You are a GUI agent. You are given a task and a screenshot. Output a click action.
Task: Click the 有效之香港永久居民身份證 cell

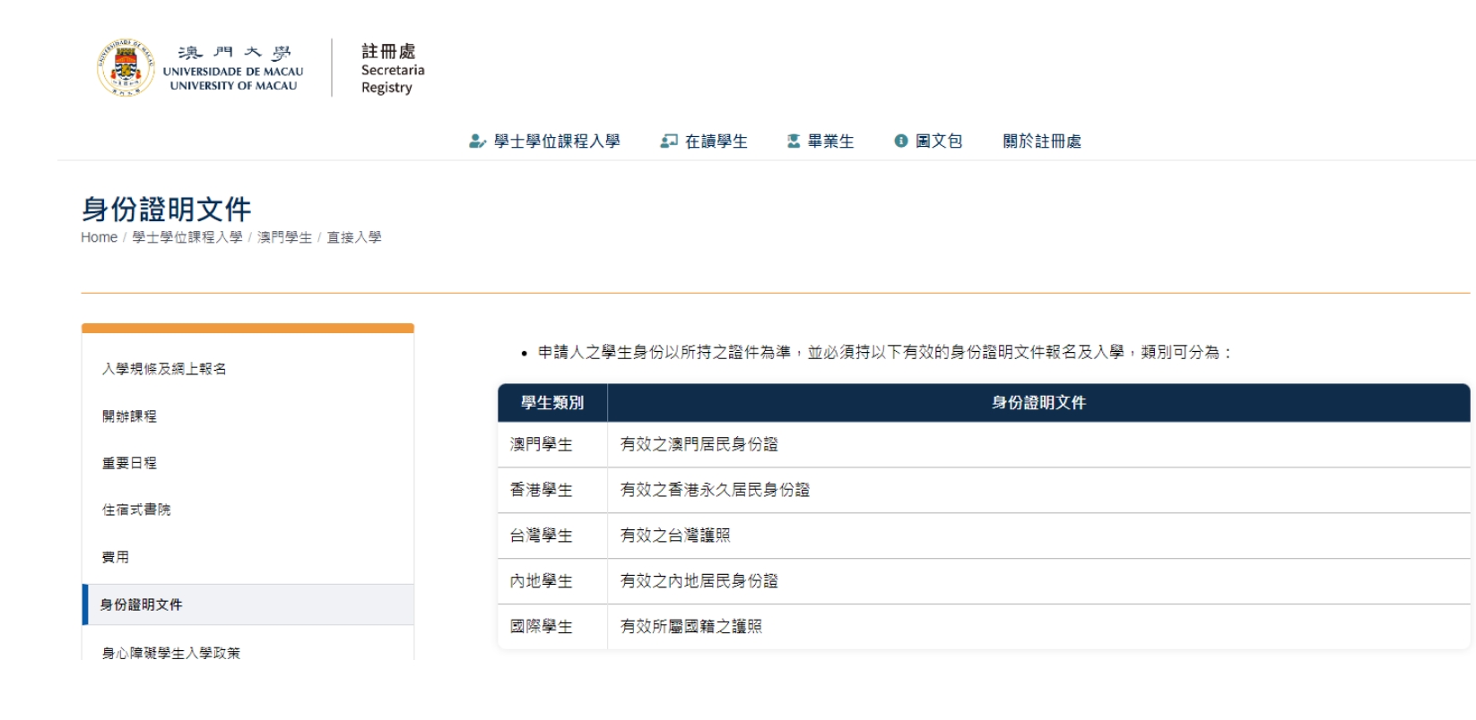[1038, 490]
